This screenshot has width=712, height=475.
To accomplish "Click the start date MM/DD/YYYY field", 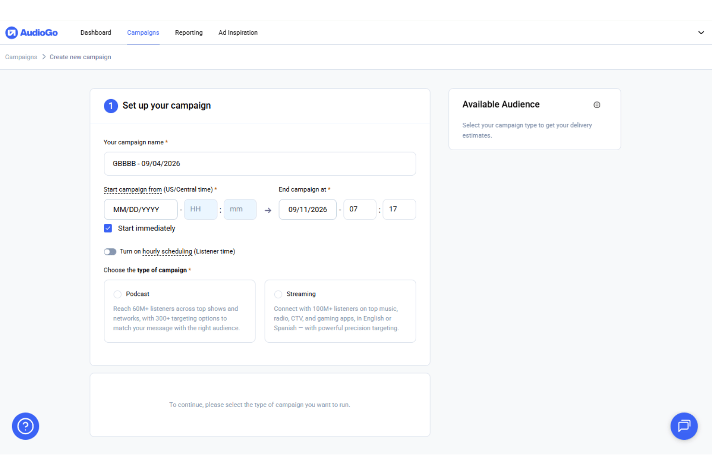I will (x=140, y=209).
